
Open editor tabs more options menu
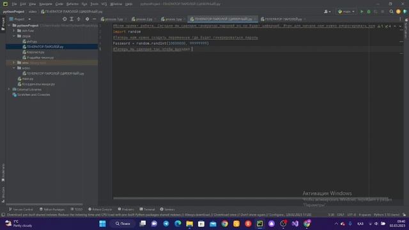(400, 19)
